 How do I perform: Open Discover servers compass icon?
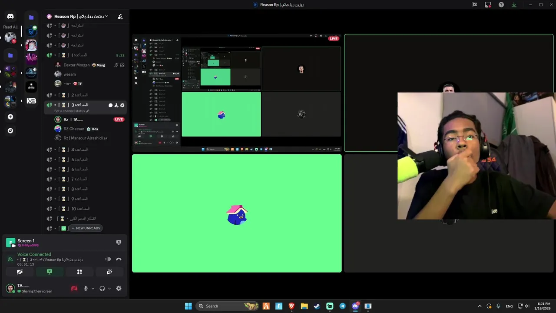(x=10, y=130)
